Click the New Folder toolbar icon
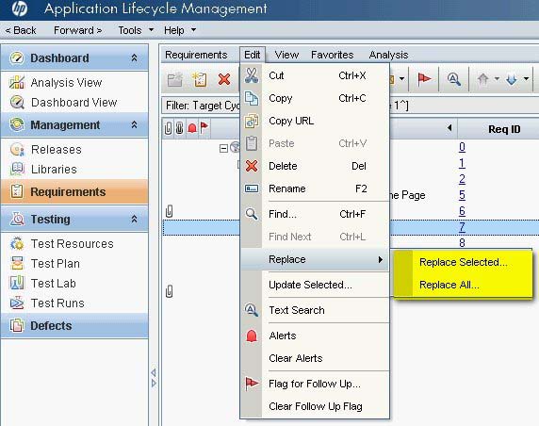 [x=175, y=79]
